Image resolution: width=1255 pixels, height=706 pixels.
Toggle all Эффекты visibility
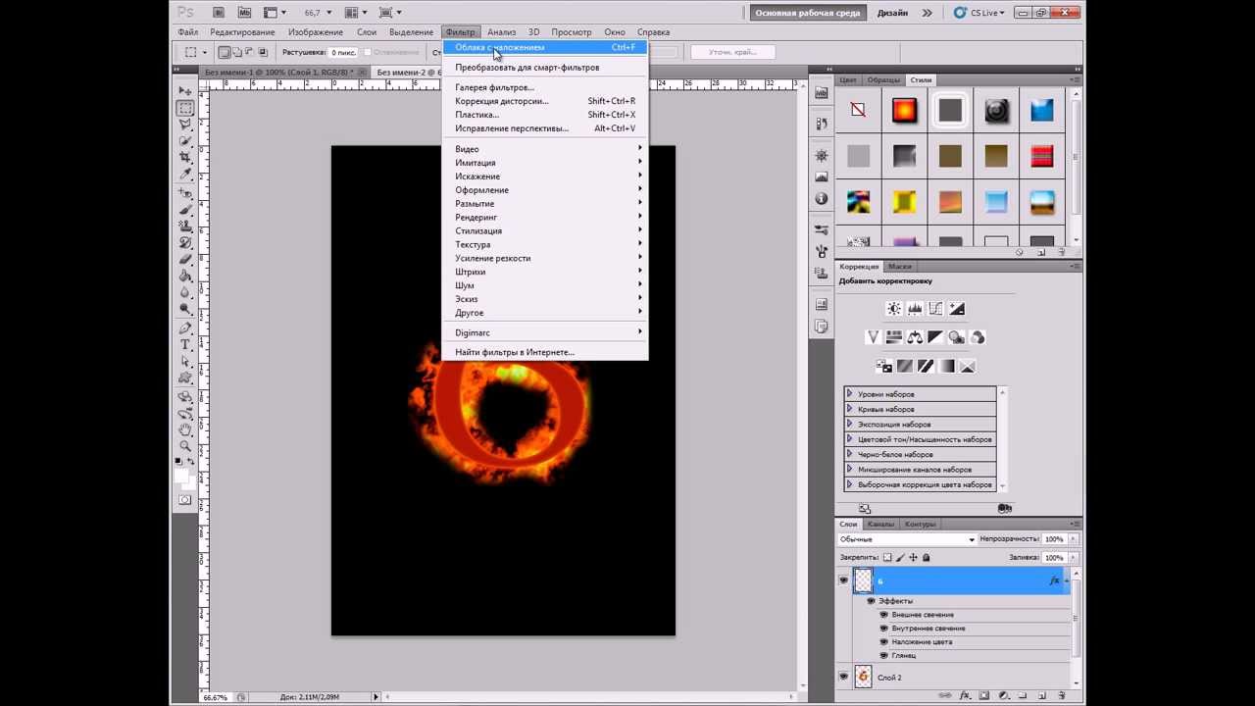pos(871,601)
